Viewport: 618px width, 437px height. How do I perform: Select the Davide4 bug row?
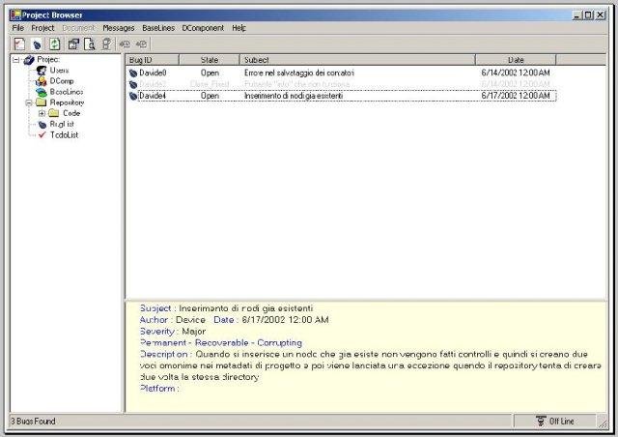(x=342, y=96)
